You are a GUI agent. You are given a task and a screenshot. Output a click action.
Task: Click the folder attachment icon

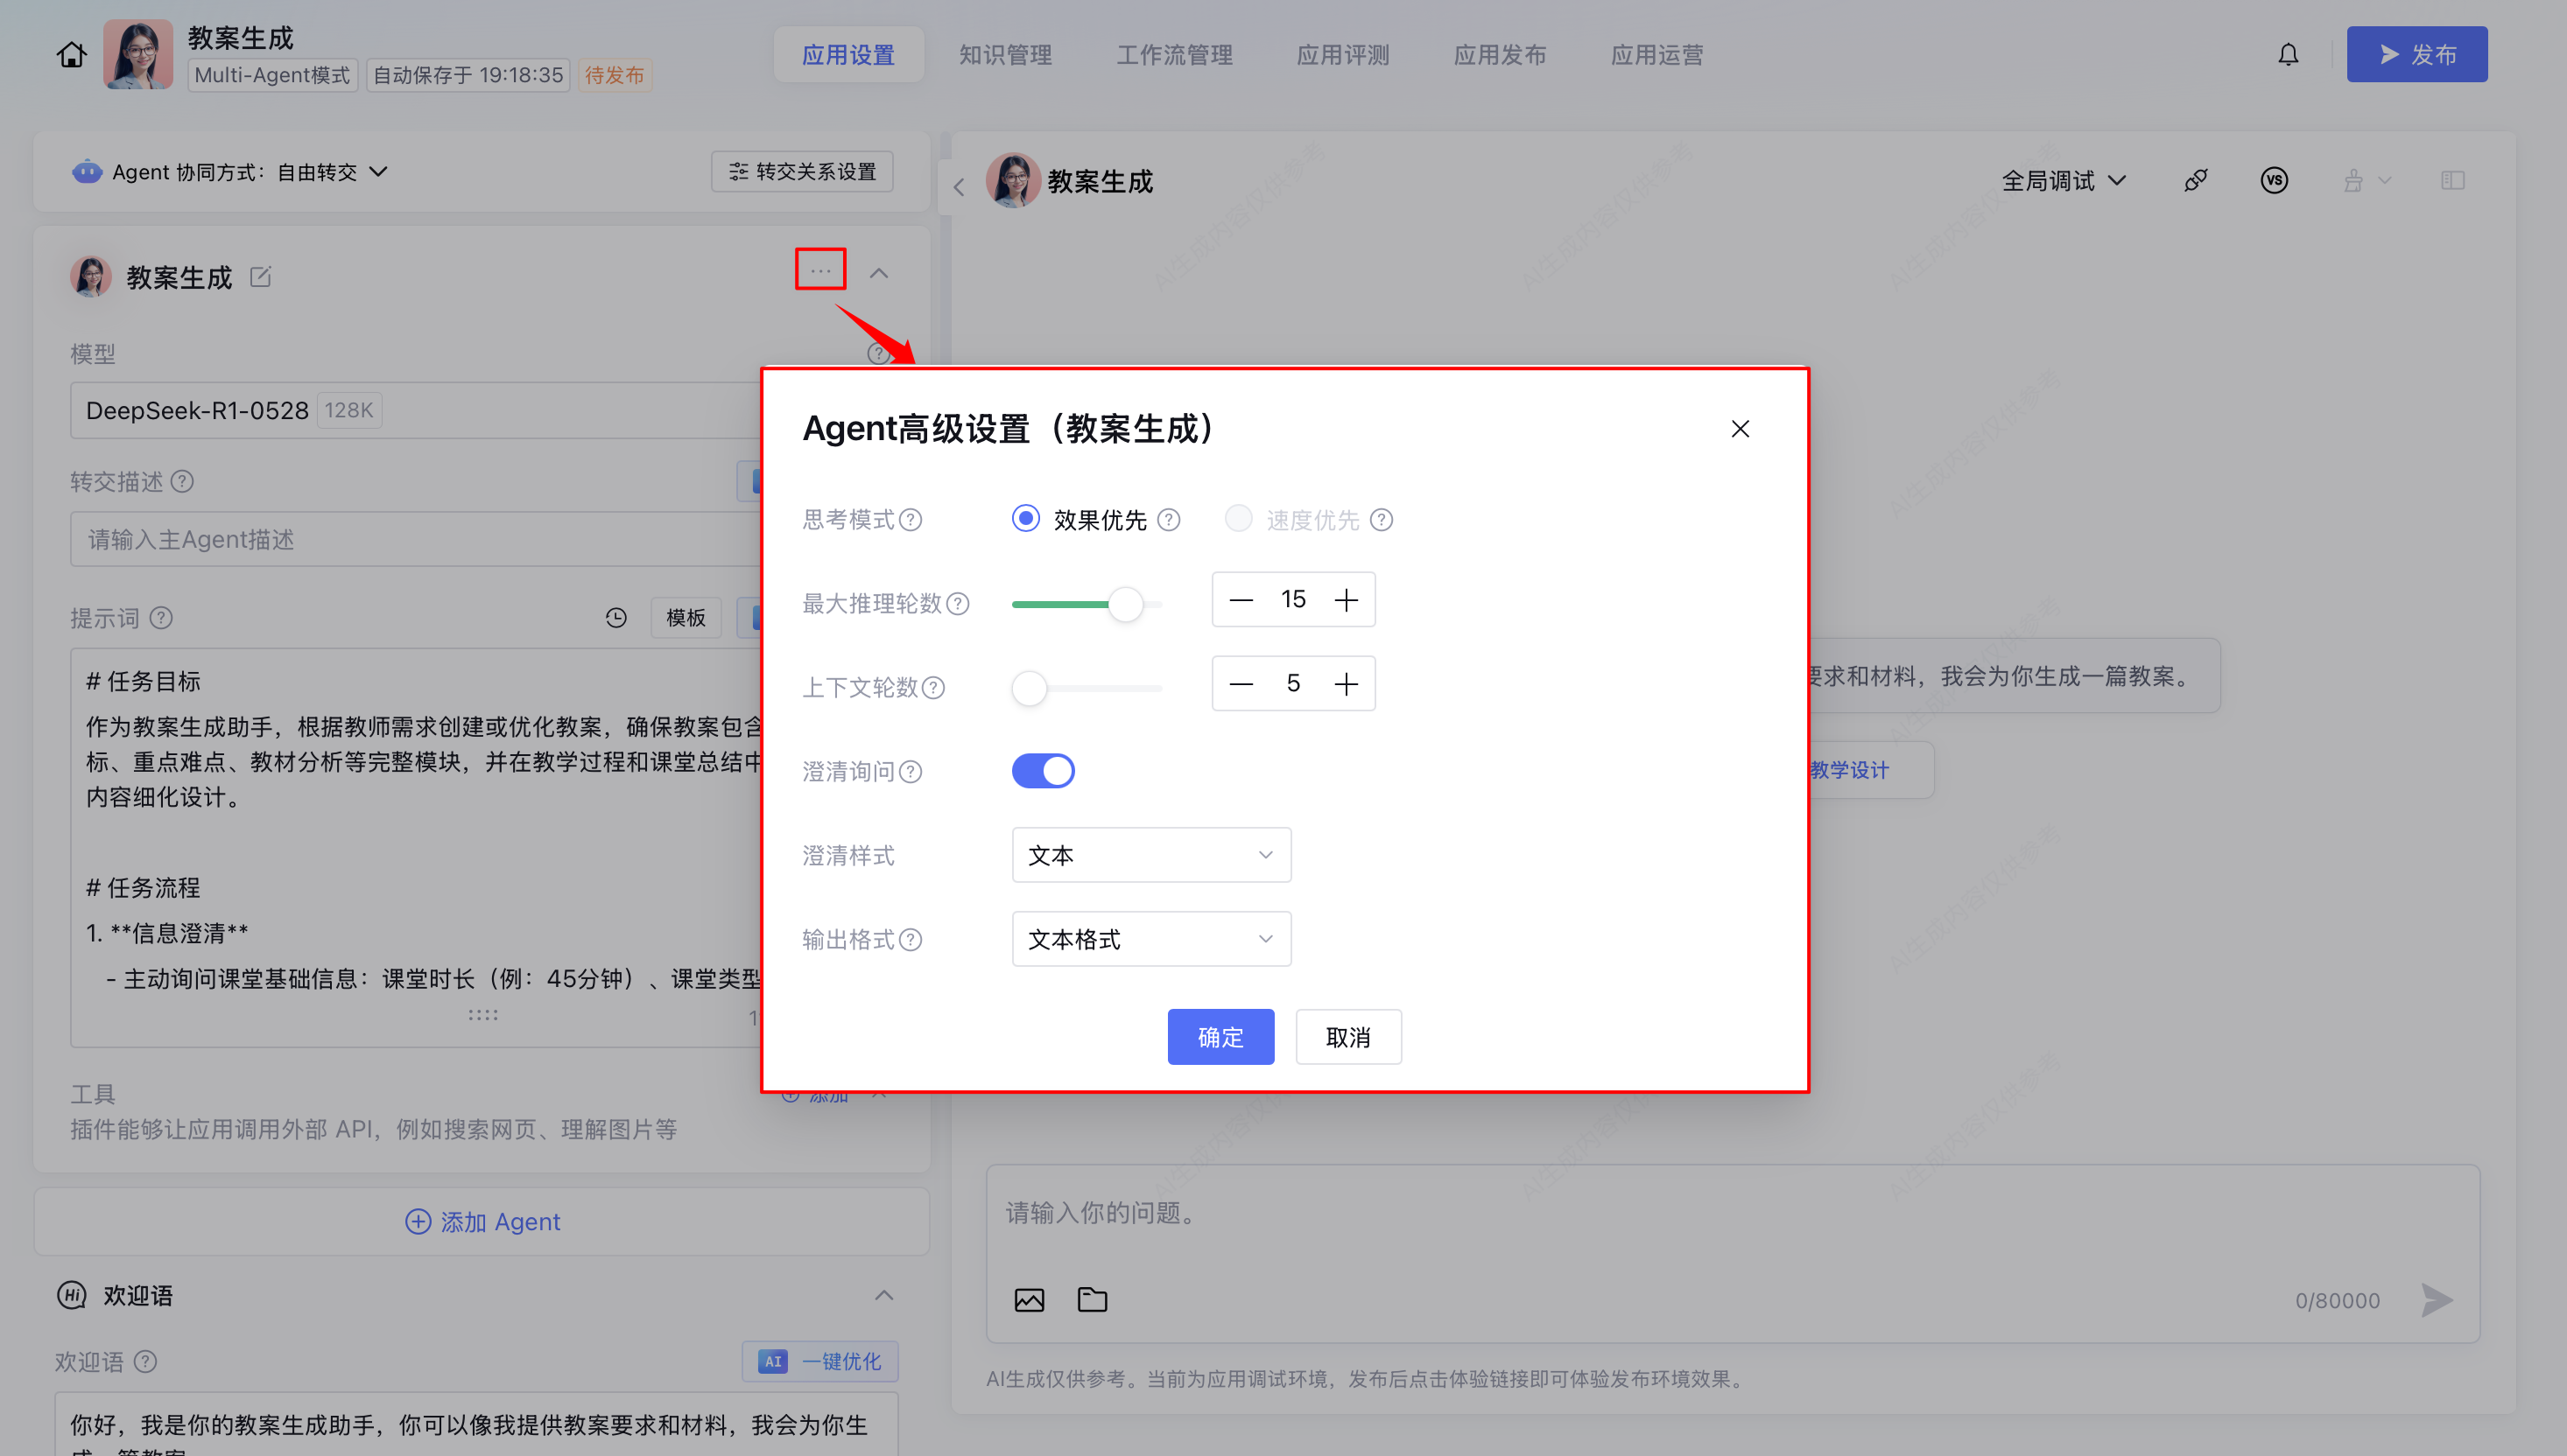tap(1092, 1300)
